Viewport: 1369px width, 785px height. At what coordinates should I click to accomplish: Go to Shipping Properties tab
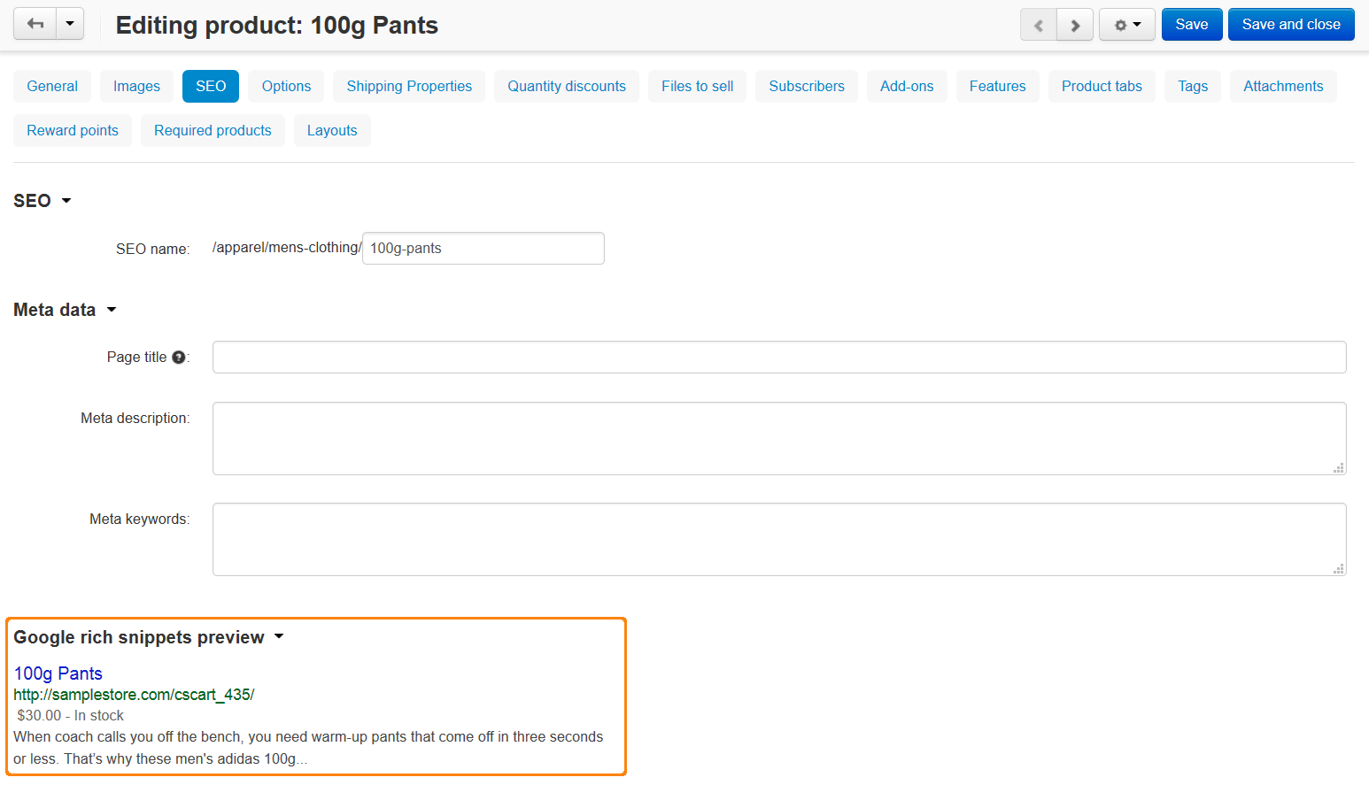click(409, 86)
